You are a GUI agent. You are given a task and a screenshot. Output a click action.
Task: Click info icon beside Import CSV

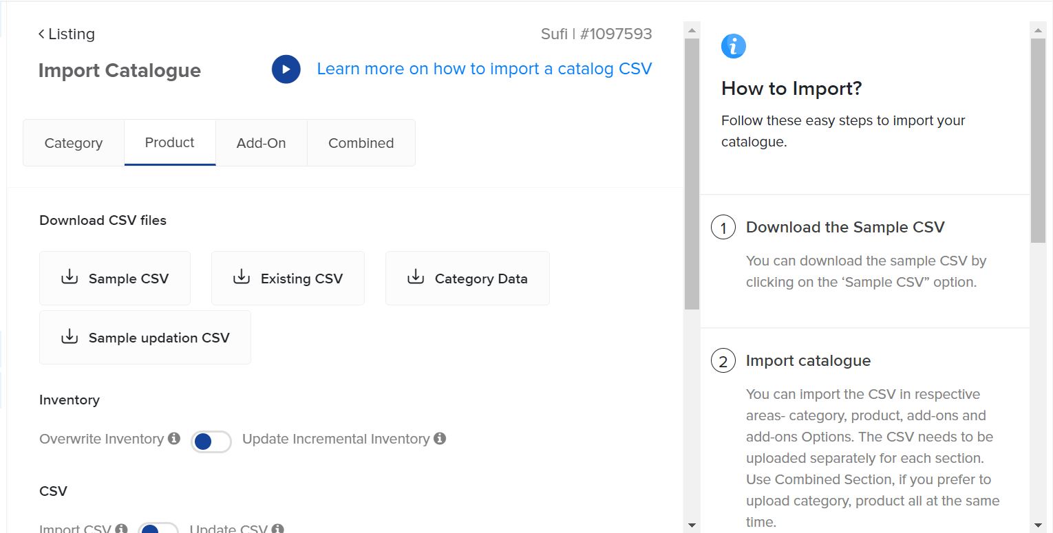pyautogui.click(x=121, y=528)
